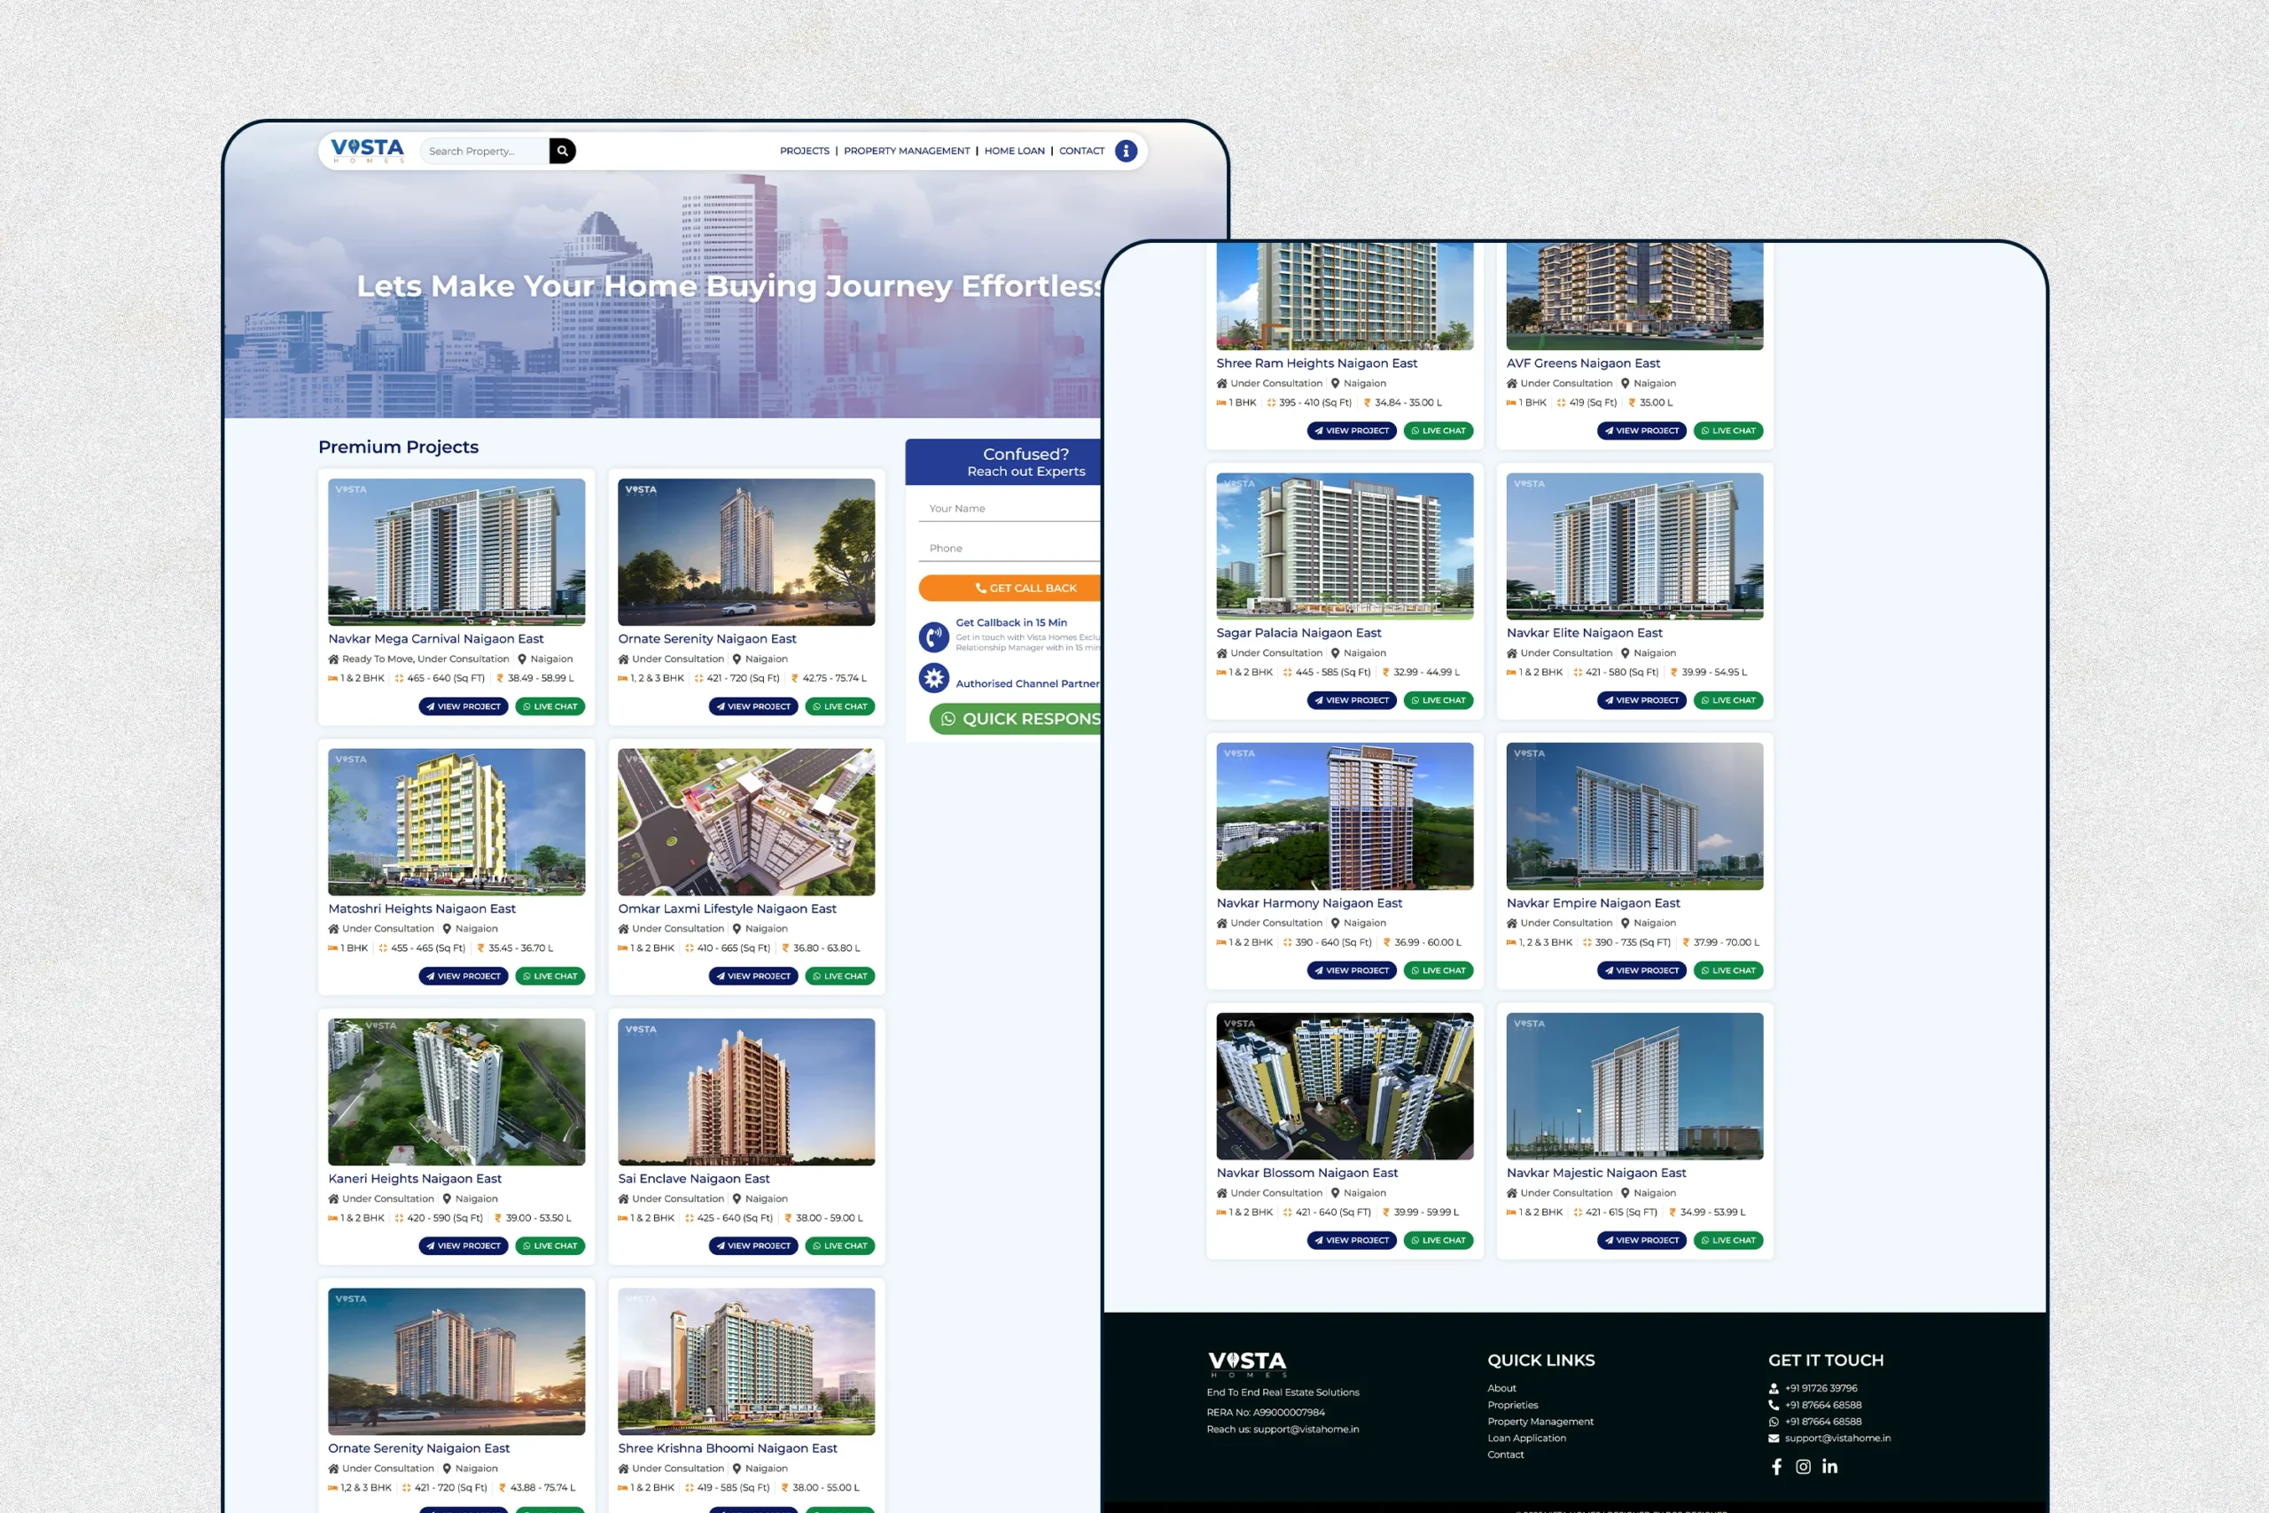The height and width of the screenshot is (1513, 2269).
Task: Open the info icon beside CONTACT
Action: pos(1126,151)
